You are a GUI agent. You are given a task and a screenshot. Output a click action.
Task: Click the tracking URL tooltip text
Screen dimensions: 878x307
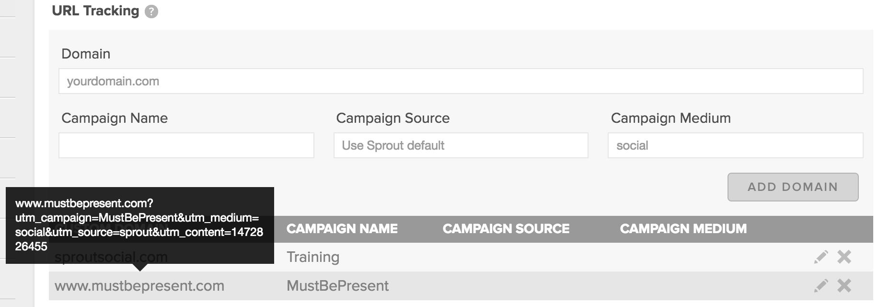coord(139,225)
